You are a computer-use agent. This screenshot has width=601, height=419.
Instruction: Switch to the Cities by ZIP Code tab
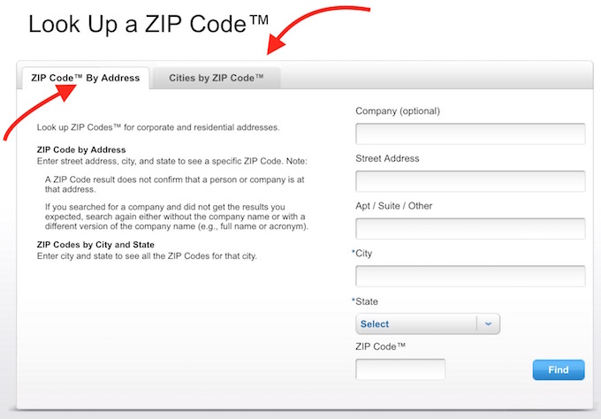[216, 78]
